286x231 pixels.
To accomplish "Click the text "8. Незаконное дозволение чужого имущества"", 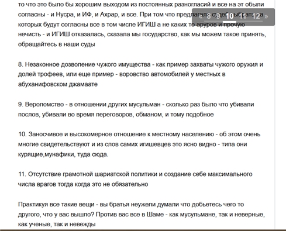I will [x=84, y=64].
